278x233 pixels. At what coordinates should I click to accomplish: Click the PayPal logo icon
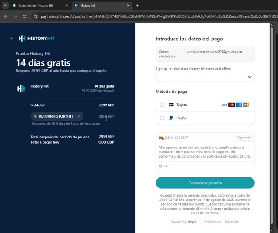click(171, 118)
